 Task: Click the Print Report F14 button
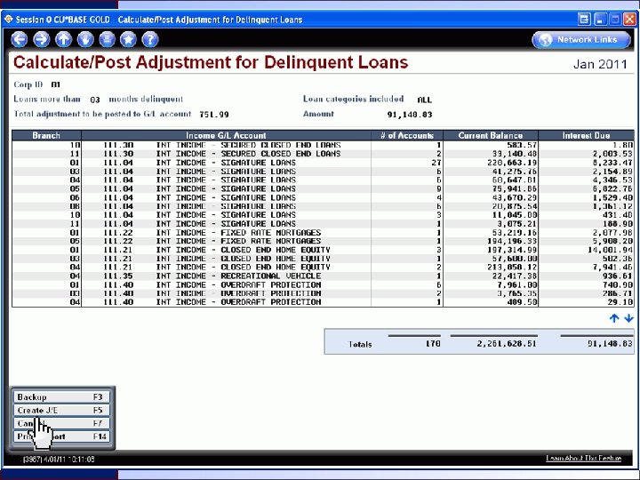pos(60,436)
